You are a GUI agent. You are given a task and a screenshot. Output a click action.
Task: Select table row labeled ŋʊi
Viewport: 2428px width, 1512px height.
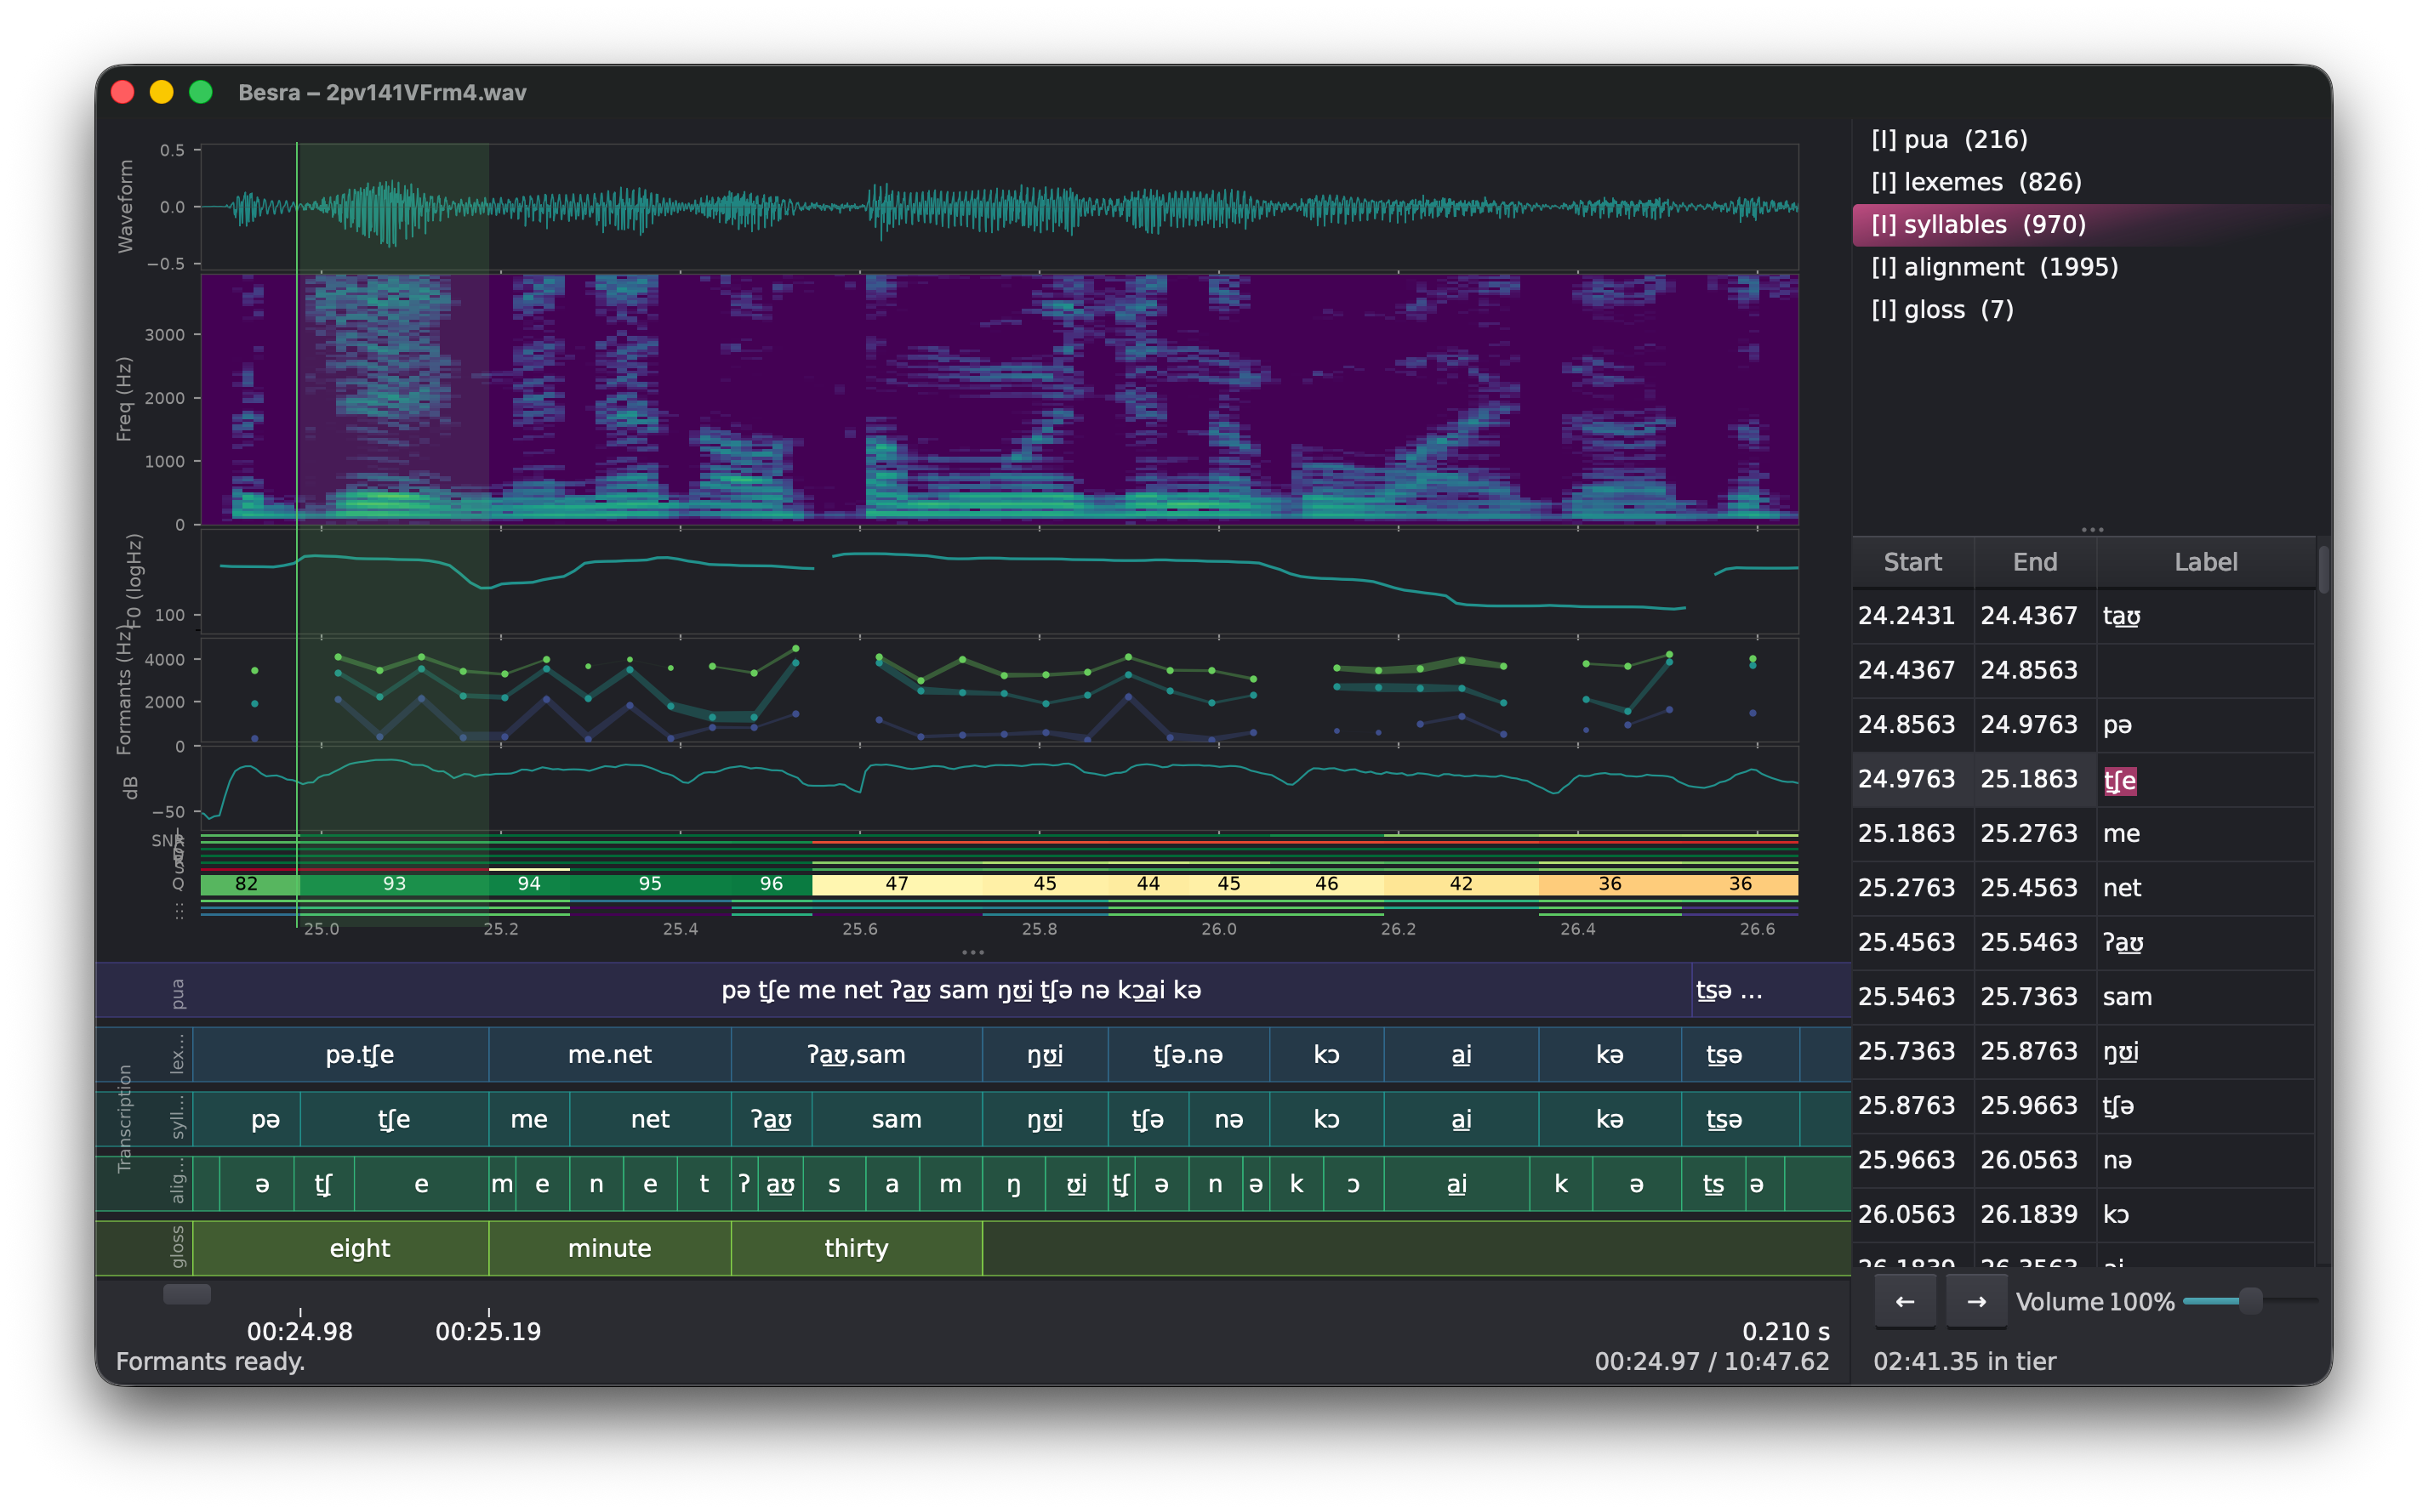pos(2083,1052)
